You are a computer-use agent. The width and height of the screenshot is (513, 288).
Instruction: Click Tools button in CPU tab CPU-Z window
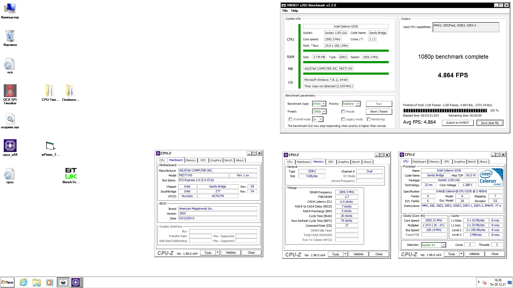tap(451, 254)
